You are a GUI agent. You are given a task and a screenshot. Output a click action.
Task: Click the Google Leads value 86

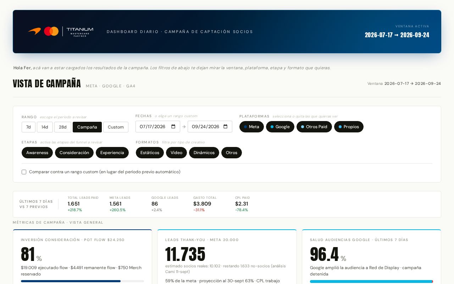155,204
